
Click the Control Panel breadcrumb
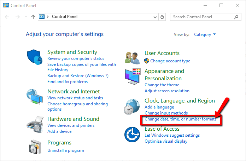[65, 17]
